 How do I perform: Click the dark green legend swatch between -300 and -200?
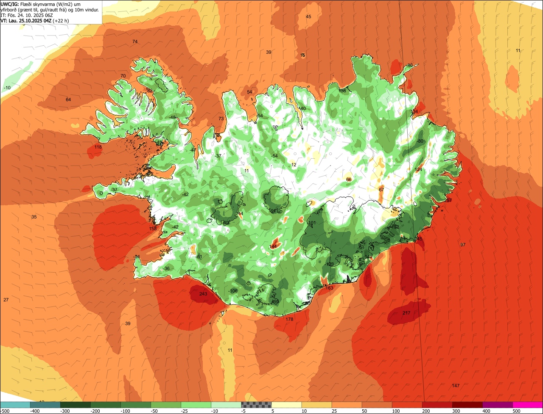(76, 405)
